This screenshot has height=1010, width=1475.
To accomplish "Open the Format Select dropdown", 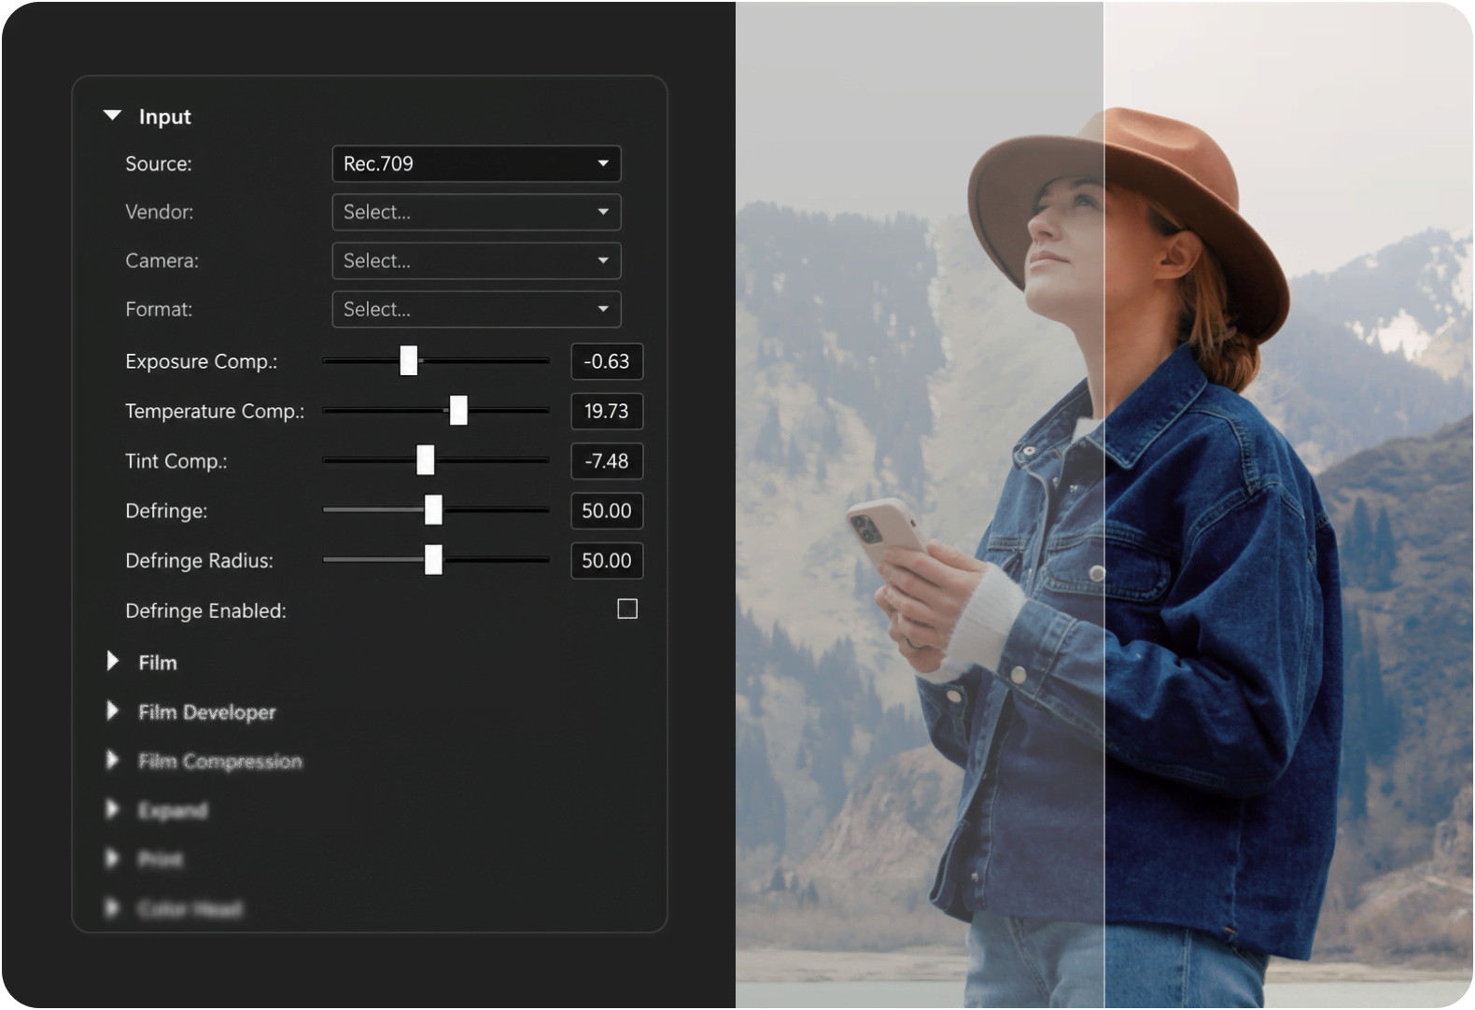I will click(x=476, y=309).
